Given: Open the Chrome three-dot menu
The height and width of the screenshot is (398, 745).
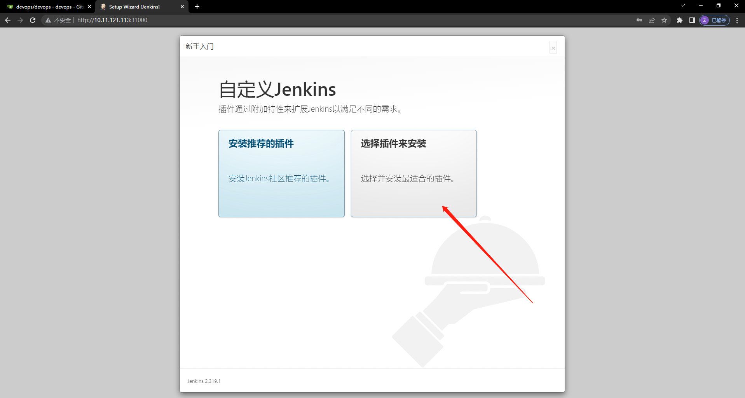Looking at the screenshot, I should click(x=737, y=20).
